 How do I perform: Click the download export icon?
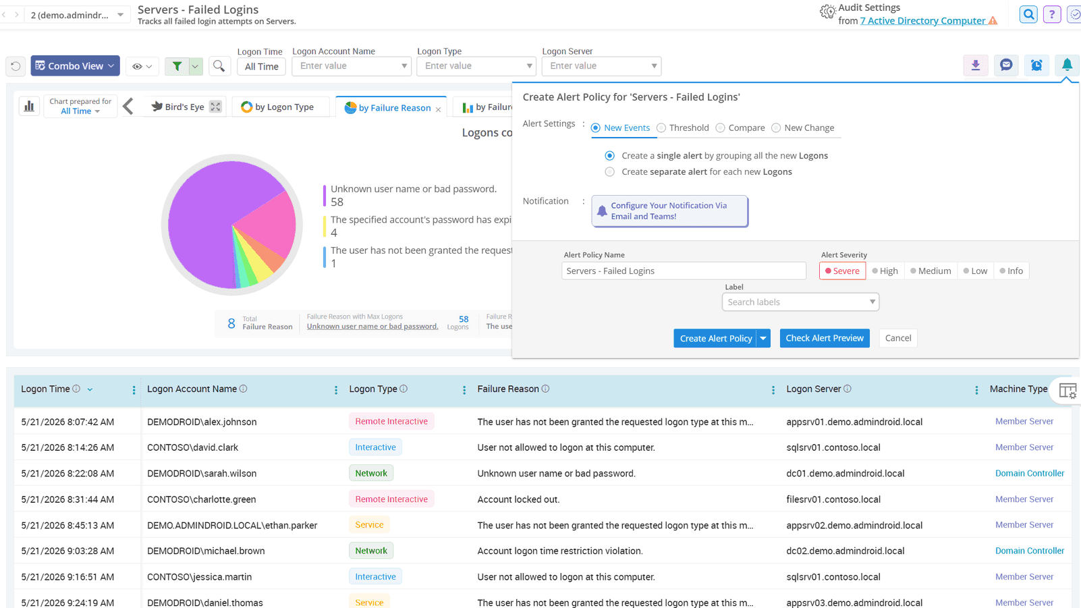(976, 65)
